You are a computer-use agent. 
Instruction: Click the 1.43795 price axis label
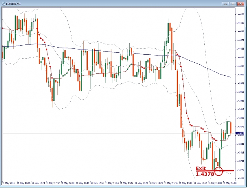coord(240,161)
